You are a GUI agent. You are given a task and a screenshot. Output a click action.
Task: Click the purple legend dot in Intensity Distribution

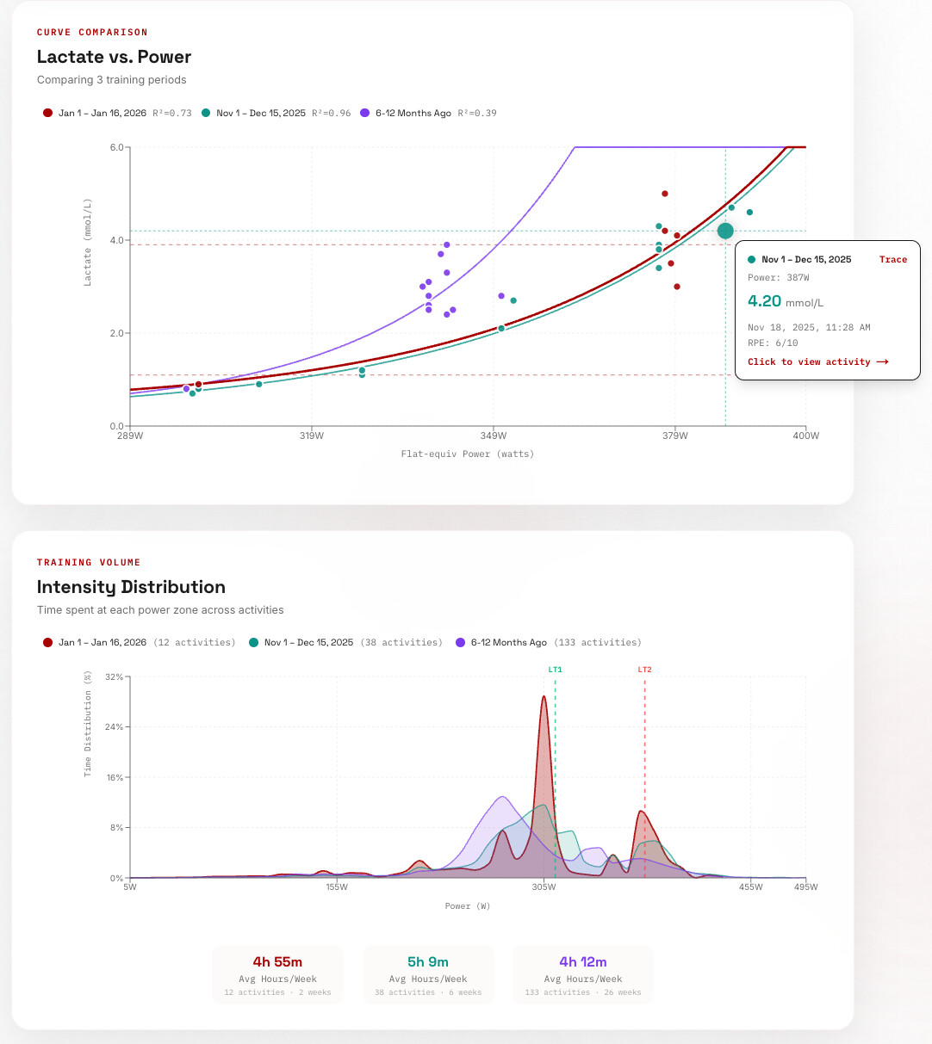click(461, 643)
